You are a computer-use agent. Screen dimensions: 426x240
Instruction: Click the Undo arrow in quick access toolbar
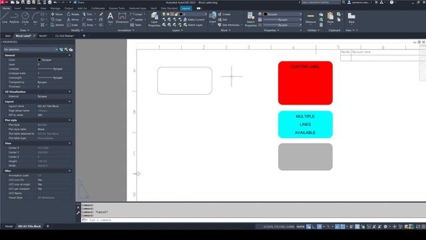[55, 2]
